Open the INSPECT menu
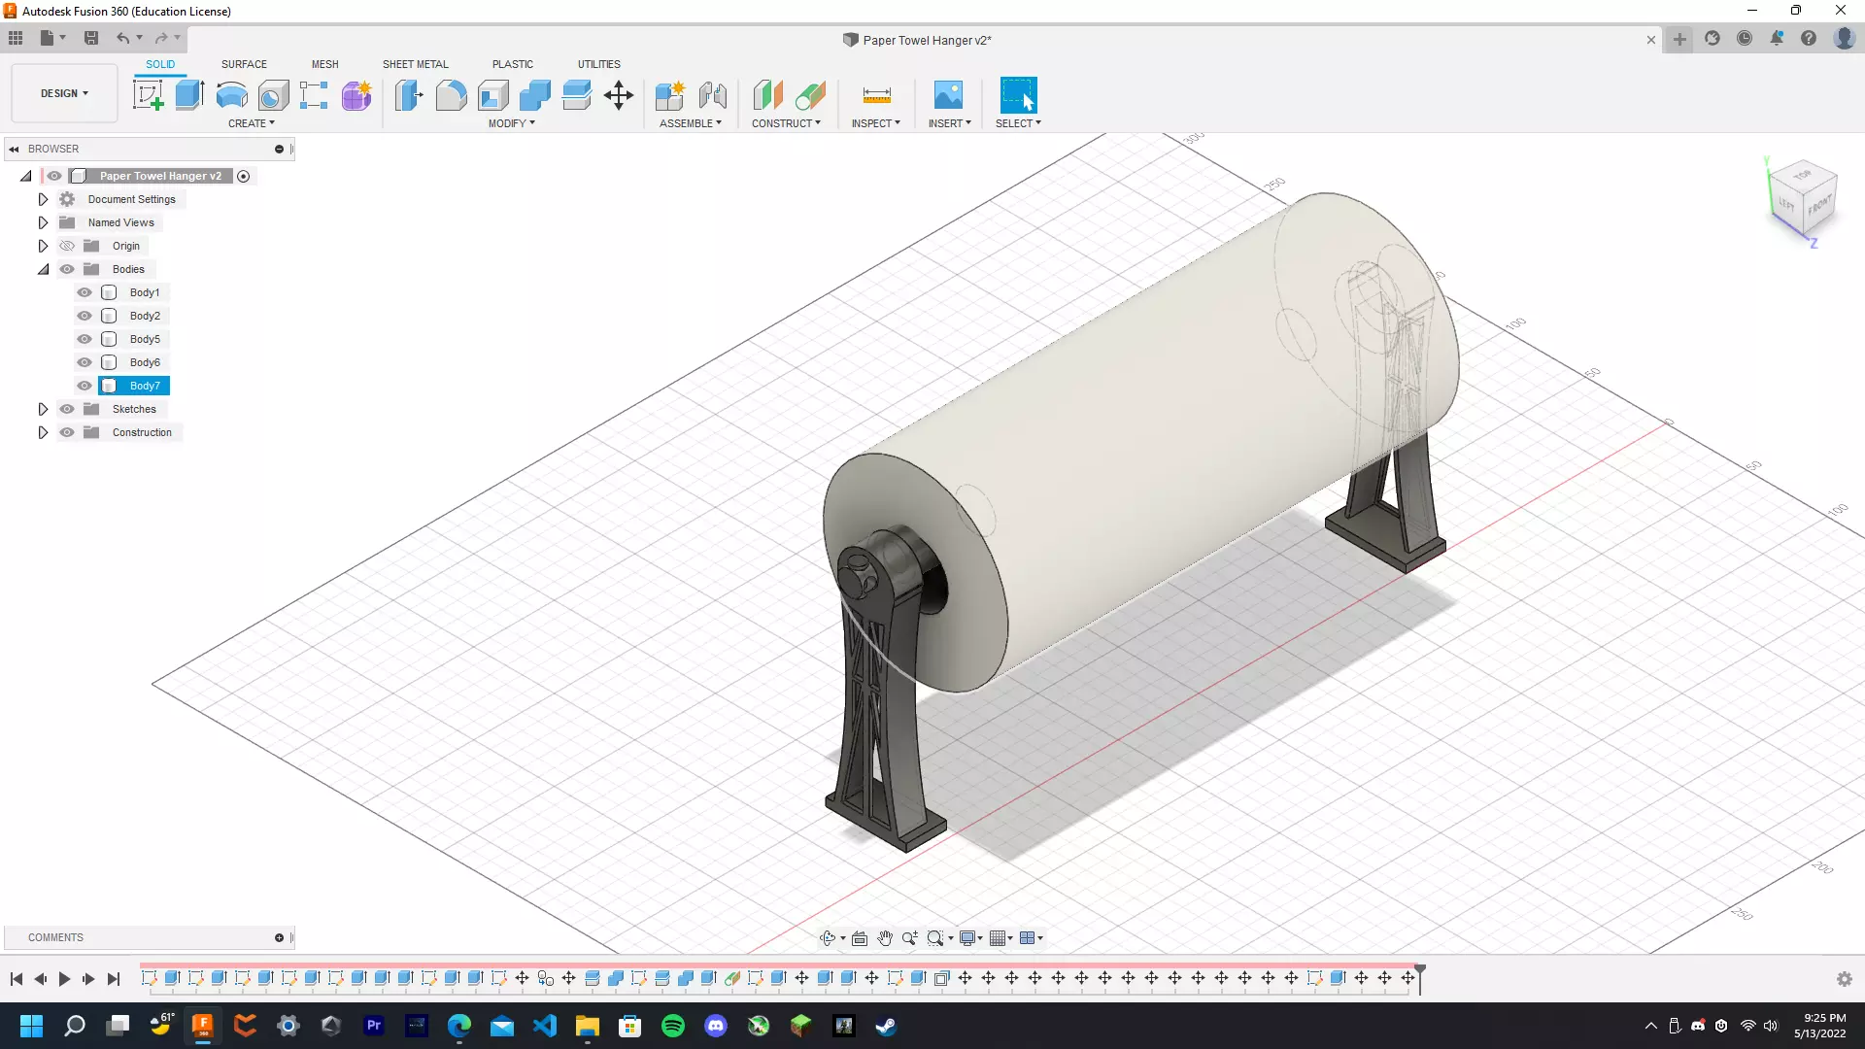This screenshot has width=1865, height=1049. (x=875, y=123)
